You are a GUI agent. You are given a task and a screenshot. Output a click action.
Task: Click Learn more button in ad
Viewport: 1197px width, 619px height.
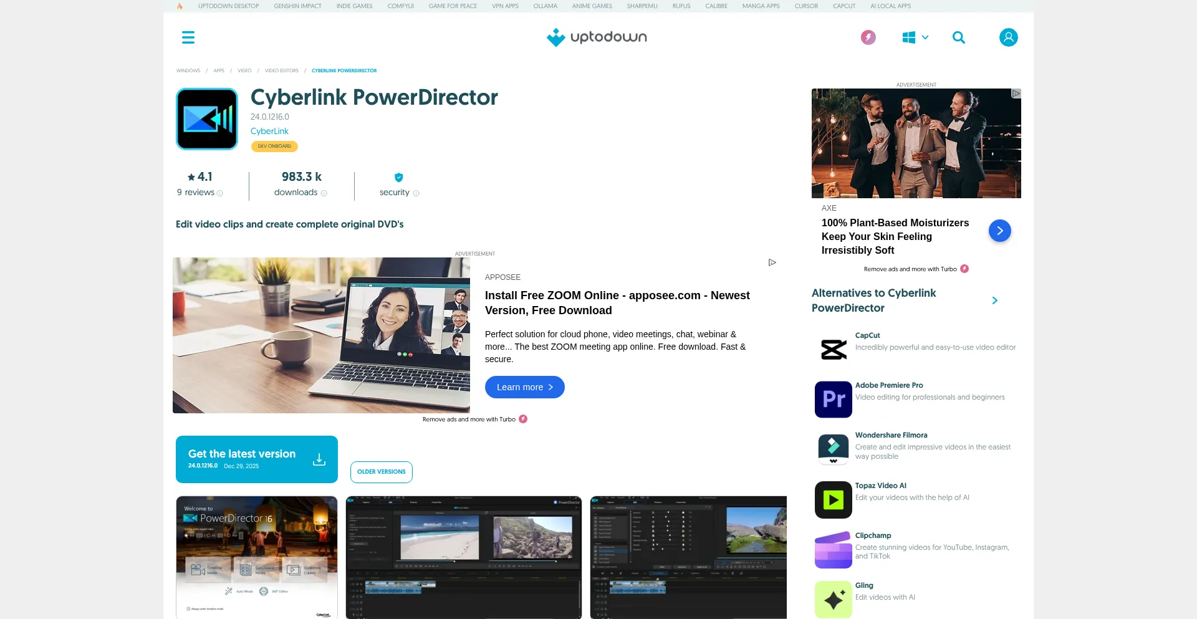525,387
